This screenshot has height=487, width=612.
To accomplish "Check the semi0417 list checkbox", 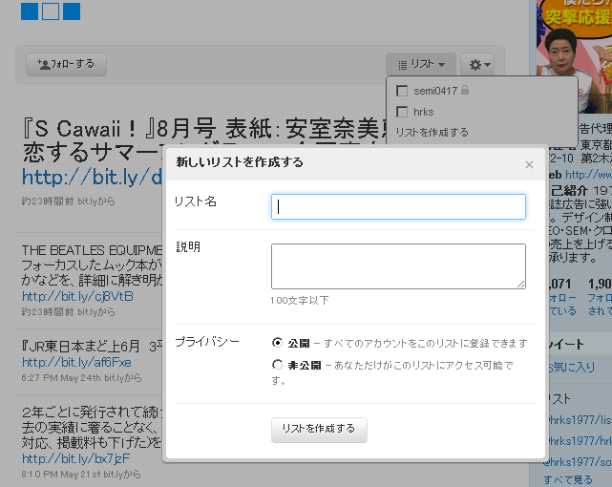I will (x=402, y=91).
